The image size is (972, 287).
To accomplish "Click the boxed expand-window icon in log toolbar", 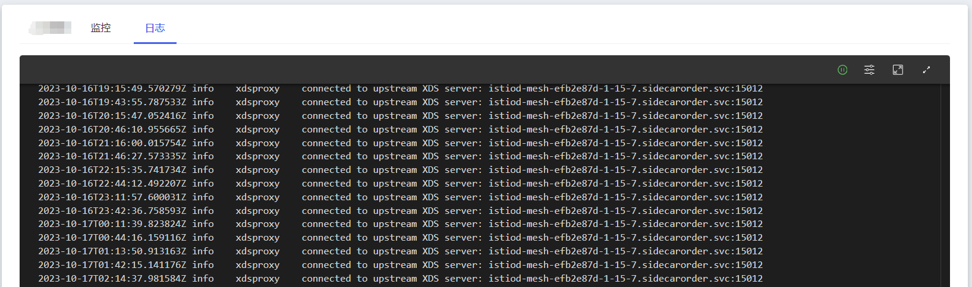I will pos(898,70).
